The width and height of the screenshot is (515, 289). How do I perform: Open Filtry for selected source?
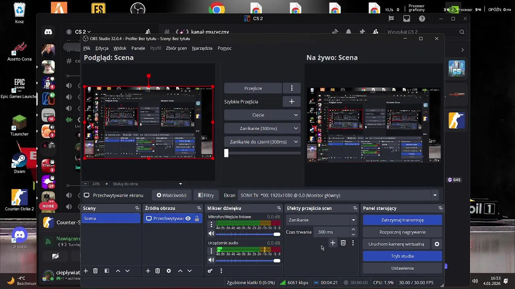point(206,195)
